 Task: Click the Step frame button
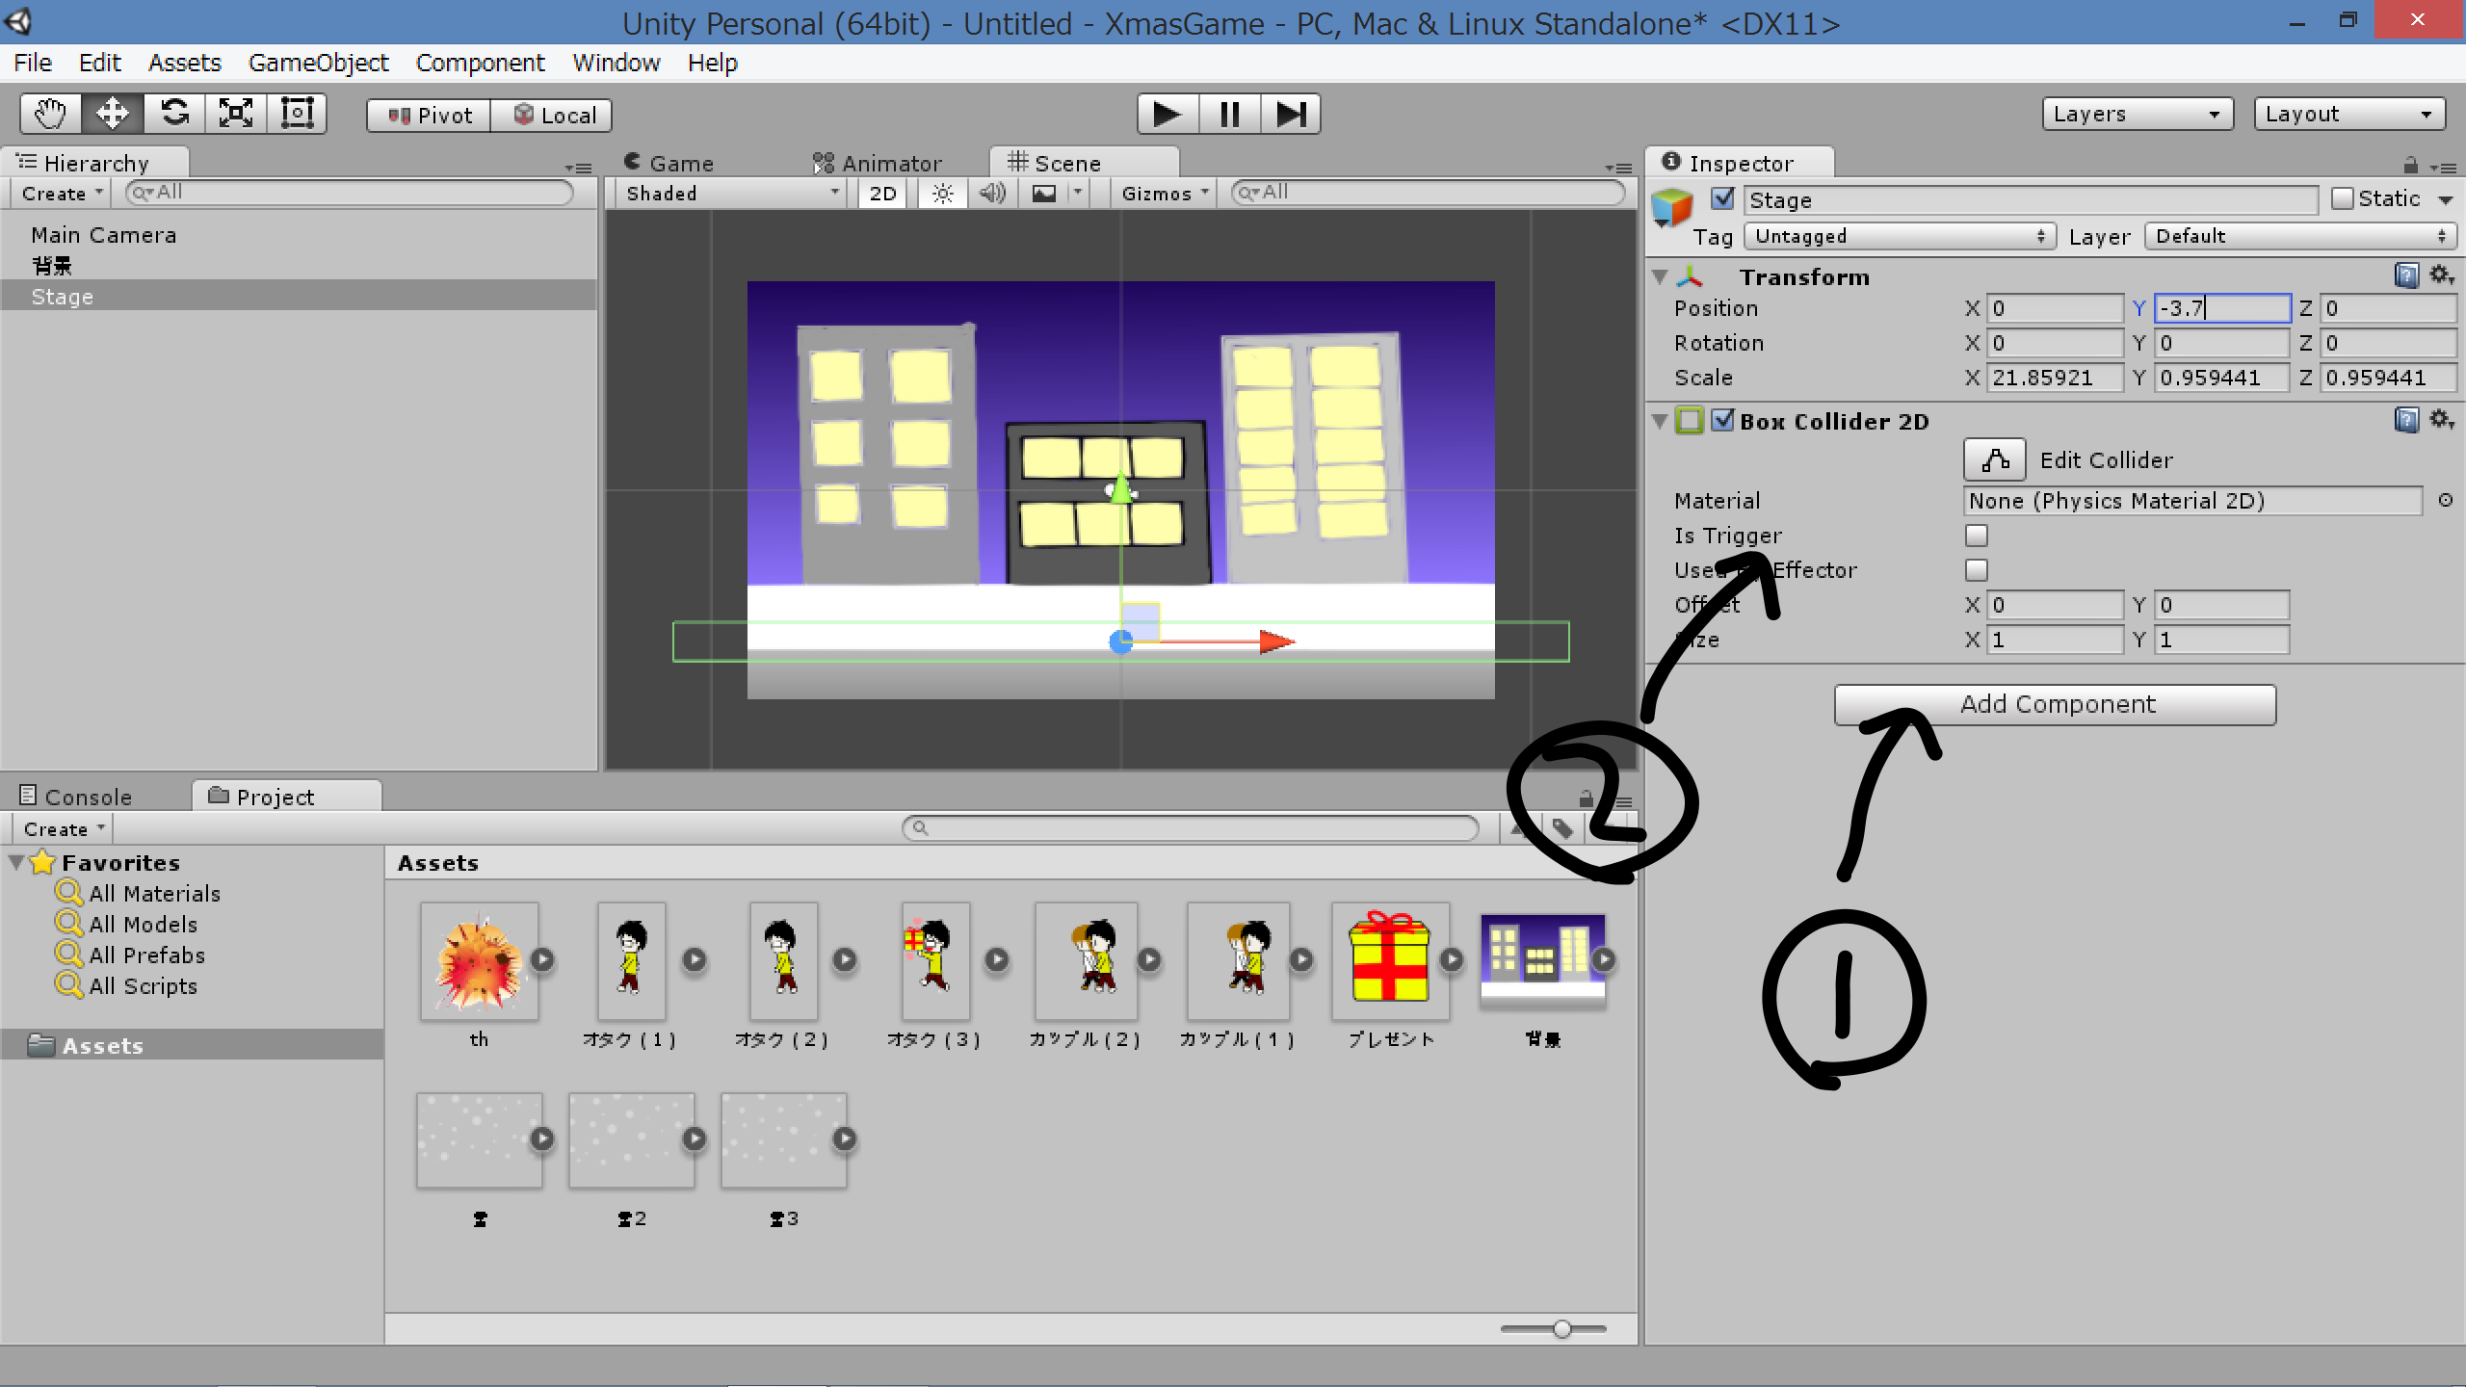coord(1290,114)
